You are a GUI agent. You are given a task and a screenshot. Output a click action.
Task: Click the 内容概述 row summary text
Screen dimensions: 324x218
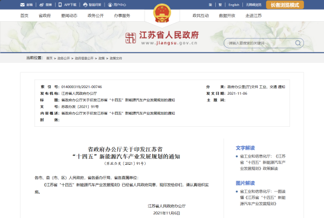point(118,113)
